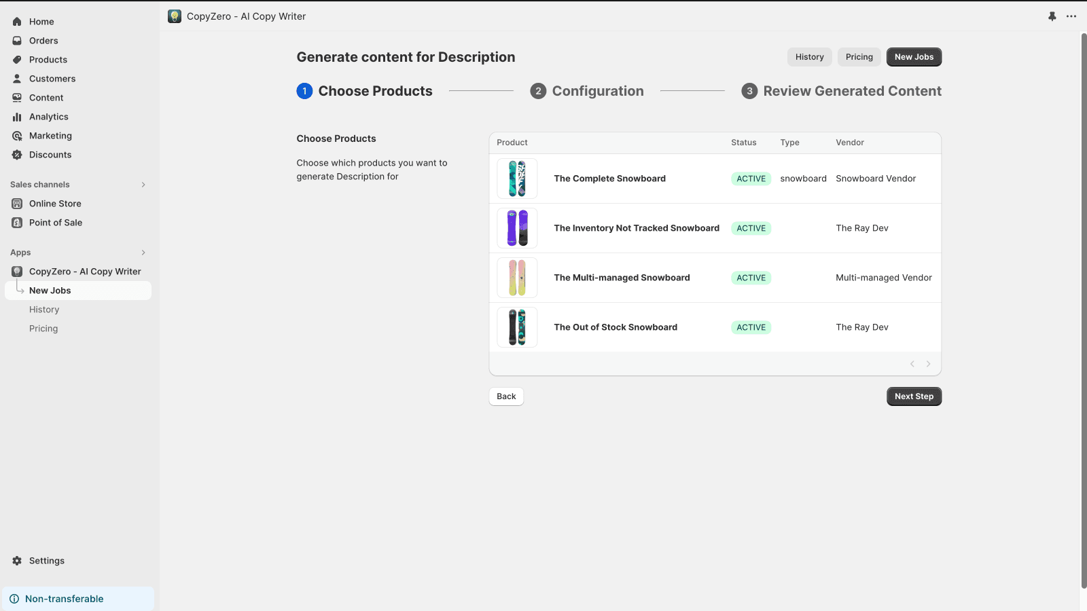Click the Home icon in the sidebar
The height and width of the screenshot is (611, 1087).
click(x=17, y=22)
